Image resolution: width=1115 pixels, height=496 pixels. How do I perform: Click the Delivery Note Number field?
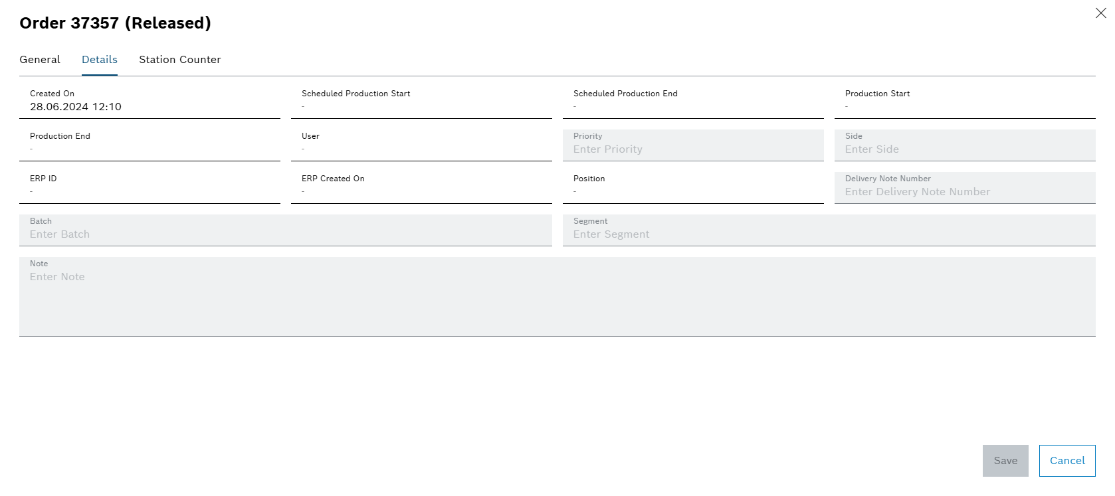[964, 192]
